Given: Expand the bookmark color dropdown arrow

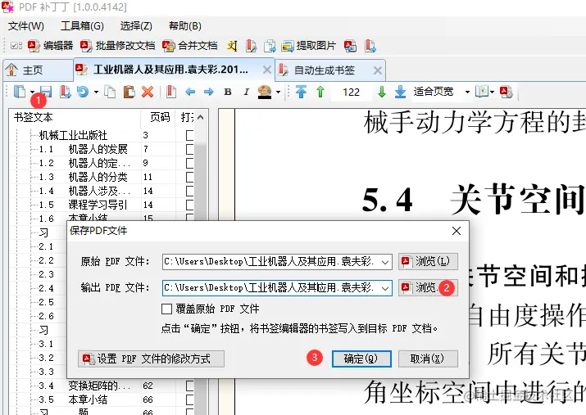Looking at the screenshot, I should coord(278,92).
